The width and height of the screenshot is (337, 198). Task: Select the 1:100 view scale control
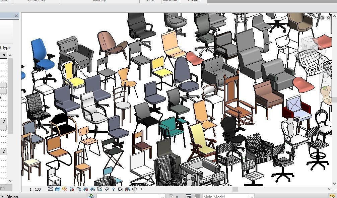(35, 189)
